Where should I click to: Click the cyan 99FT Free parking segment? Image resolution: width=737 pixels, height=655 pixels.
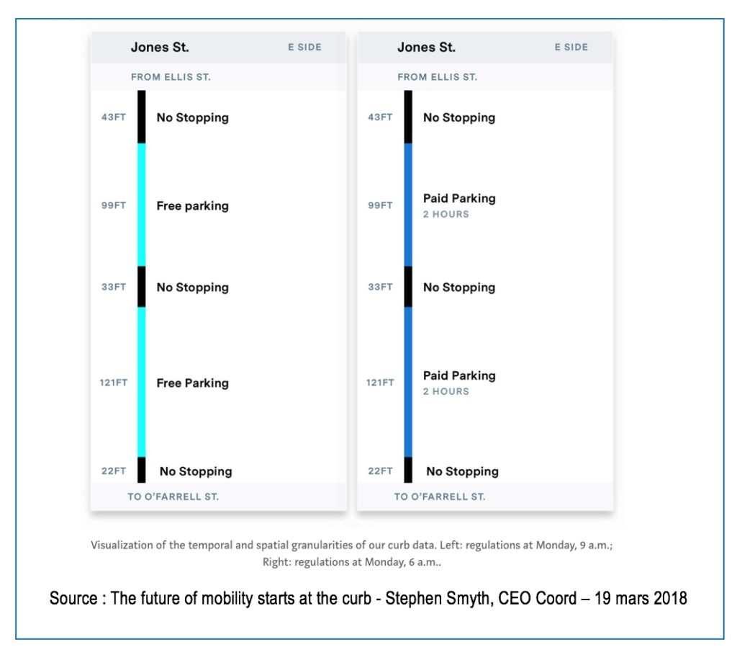point(142,205)
